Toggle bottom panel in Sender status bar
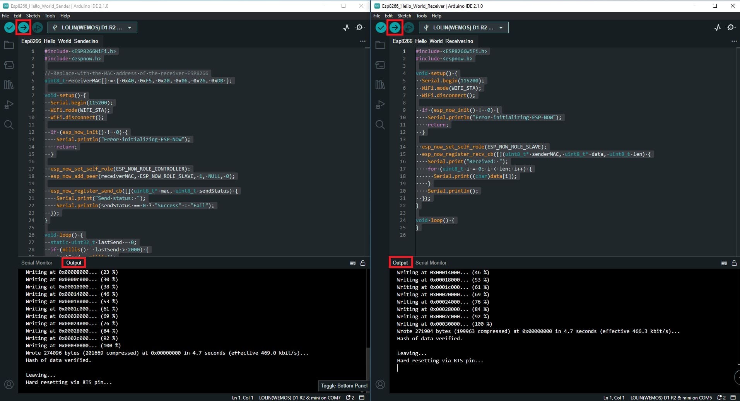The width and height of the screenshot is (740, 401). (x=362, y=398)
